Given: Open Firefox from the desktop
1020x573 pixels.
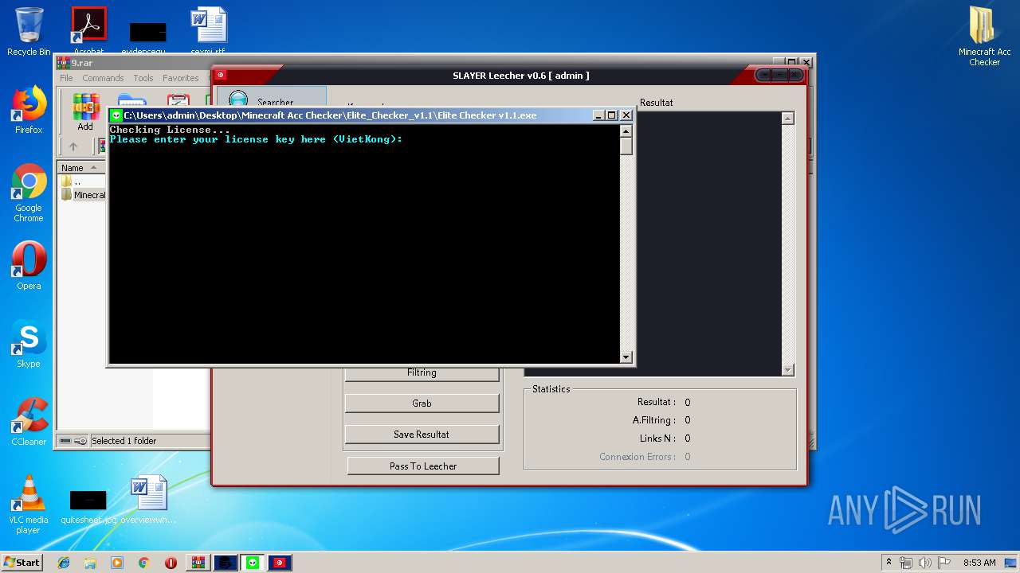Looking at the screenshot, I should (x=29, y=110).
